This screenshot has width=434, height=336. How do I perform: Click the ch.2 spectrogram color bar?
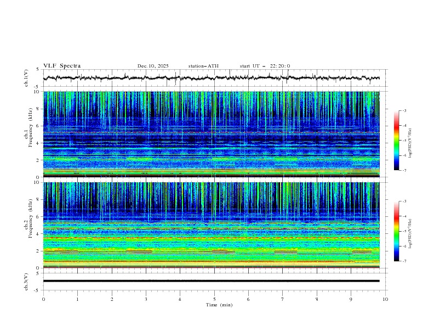(x=397, y=231)
